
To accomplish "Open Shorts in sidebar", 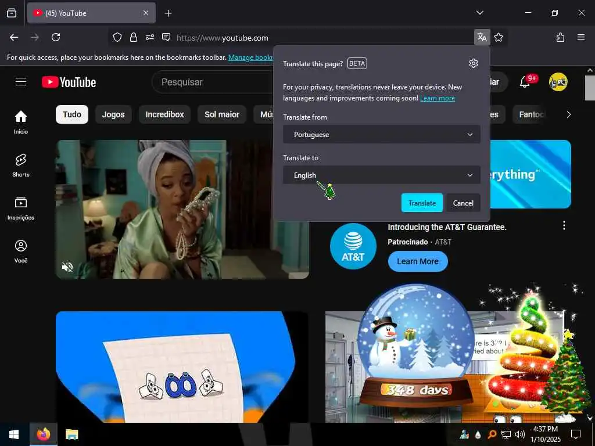I will 21,166.
